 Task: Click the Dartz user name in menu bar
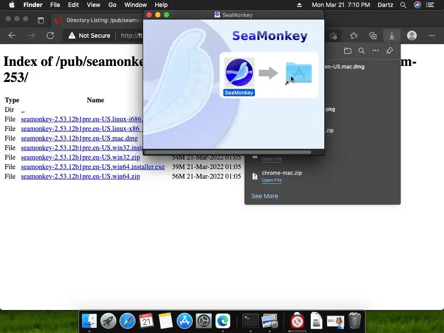point(385,5)
